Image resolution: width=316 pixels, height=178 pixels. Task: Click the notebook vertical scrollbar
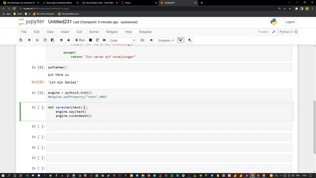[315, 127]
